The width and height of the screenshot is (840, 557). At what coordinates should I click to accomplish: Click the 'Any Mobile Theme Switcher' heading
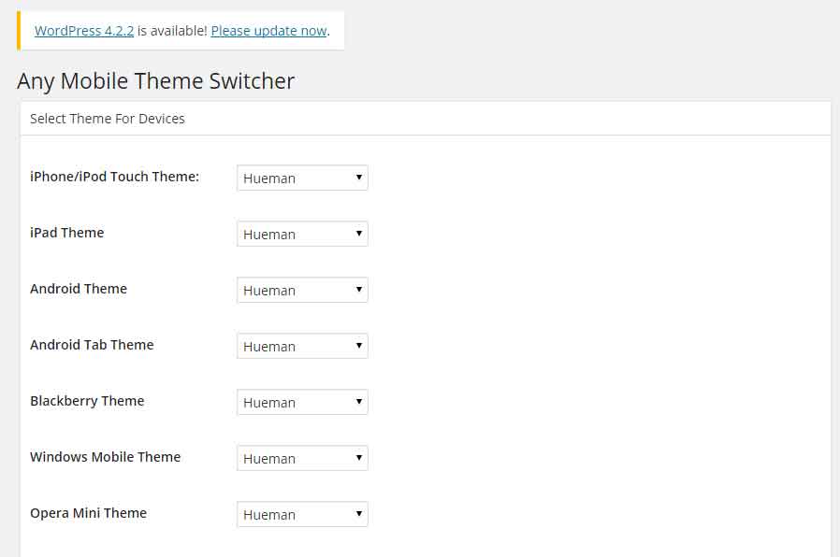pos(155,81)
